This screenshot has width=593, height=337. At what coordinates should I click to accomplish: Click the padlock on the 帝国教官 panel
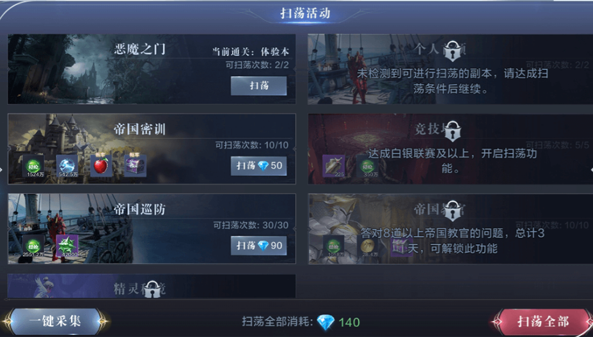452,211
